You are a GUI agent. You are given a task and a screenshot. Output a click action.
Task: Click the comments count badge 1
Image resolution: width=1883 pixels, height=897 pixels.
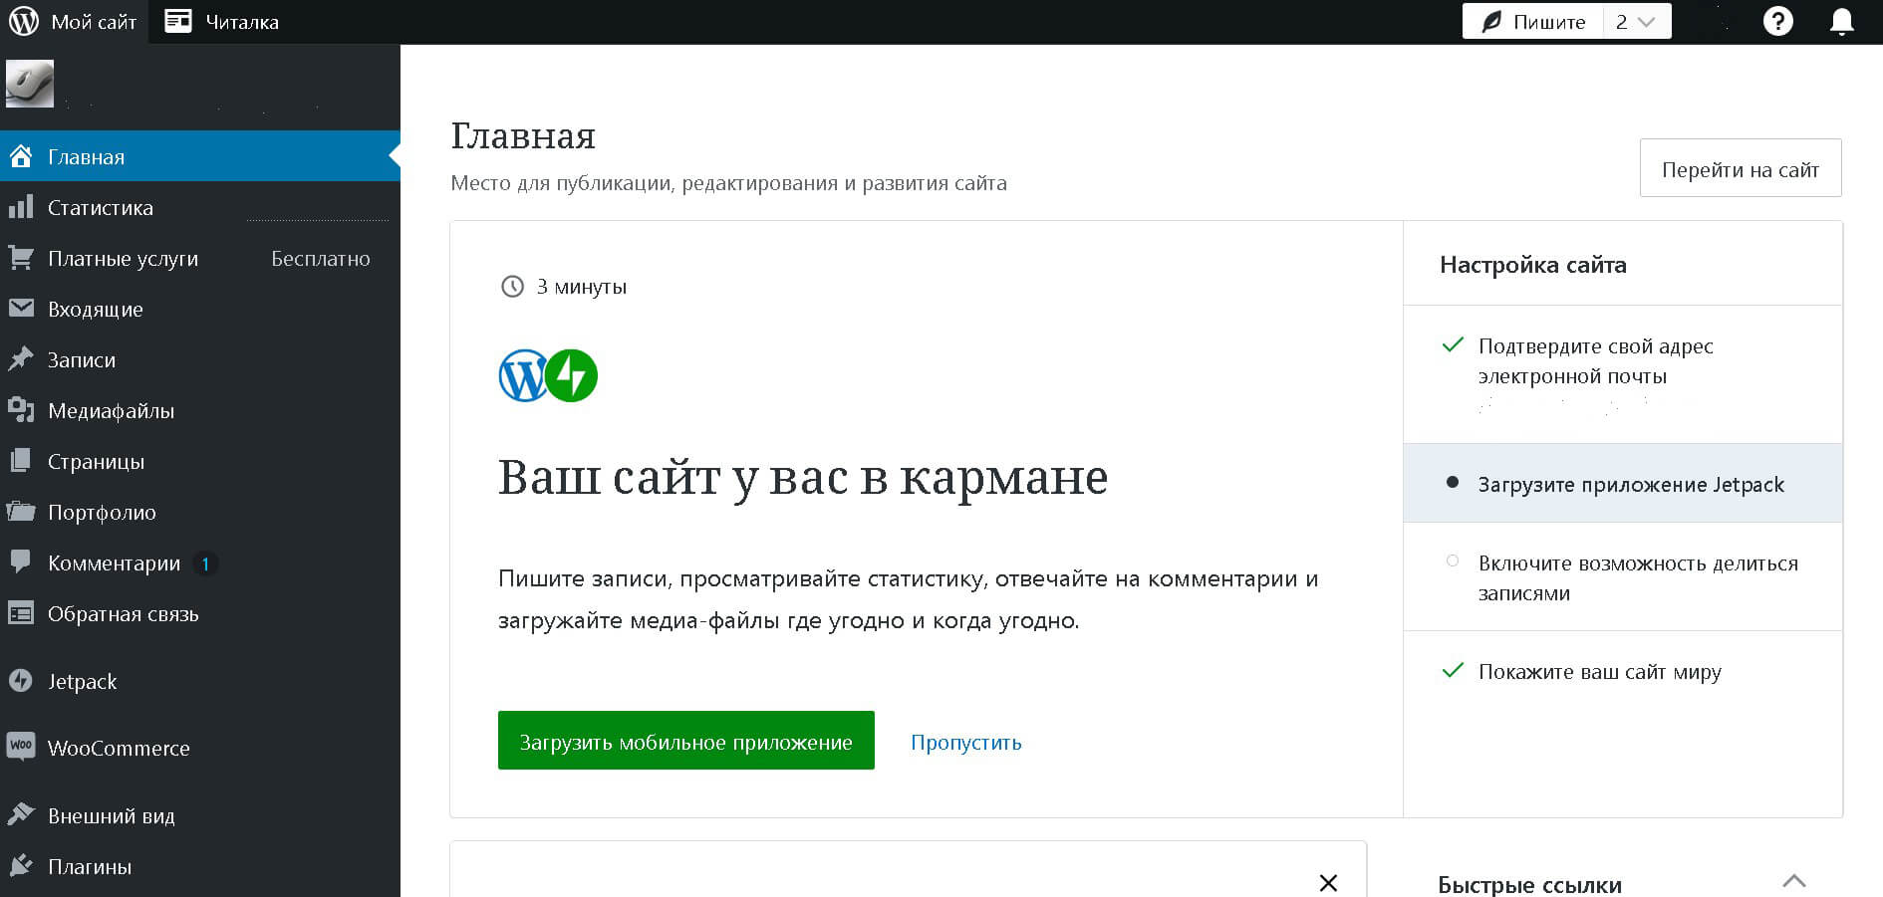coord(205,563)
